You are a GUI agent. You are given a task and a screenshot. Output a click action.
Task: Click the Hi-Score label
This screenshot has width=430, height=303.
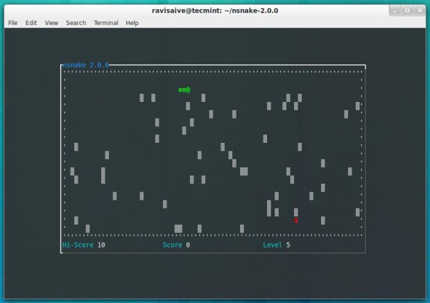coord(78,245)
